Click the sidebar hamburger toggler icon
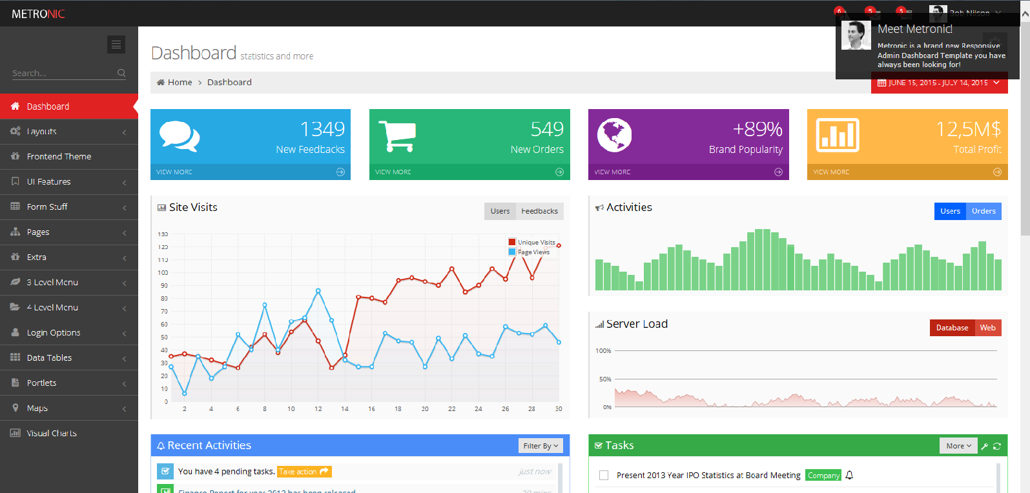 116,45
